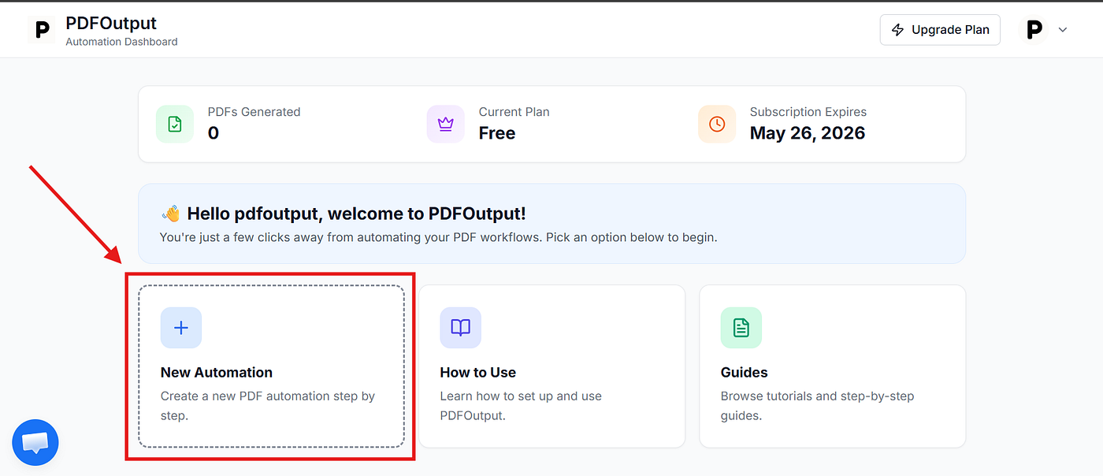Screen dimensions: 1103x476
Task: Click the lightning bolt on Upgrade Plan
Action: coord(897,30)
